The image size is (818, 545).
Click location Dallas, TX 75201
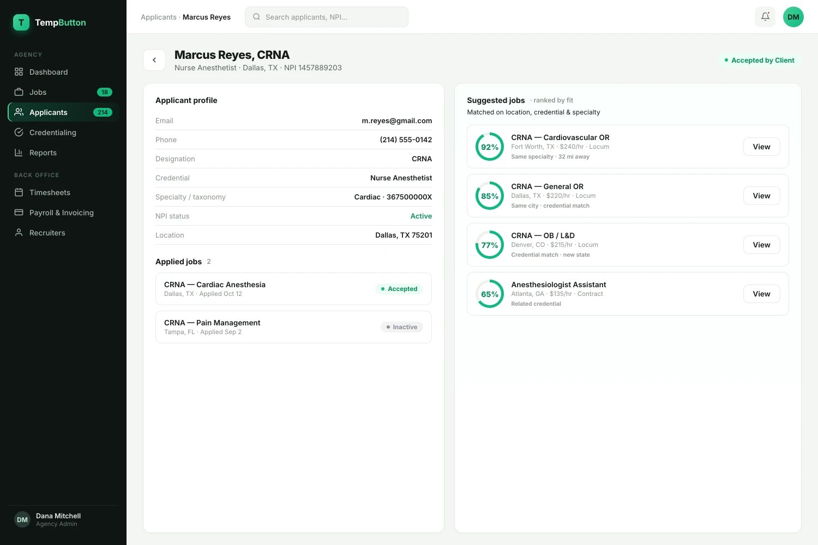pyautogui.click(x=404, y=235)
